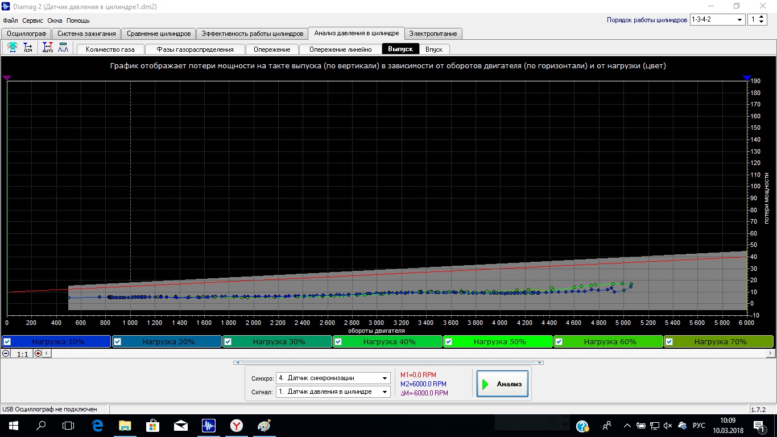Uncheck the Нагрузка 70% checkbox
The height and width of the screenshot is (437, 777).
click(x=669, y=341)
